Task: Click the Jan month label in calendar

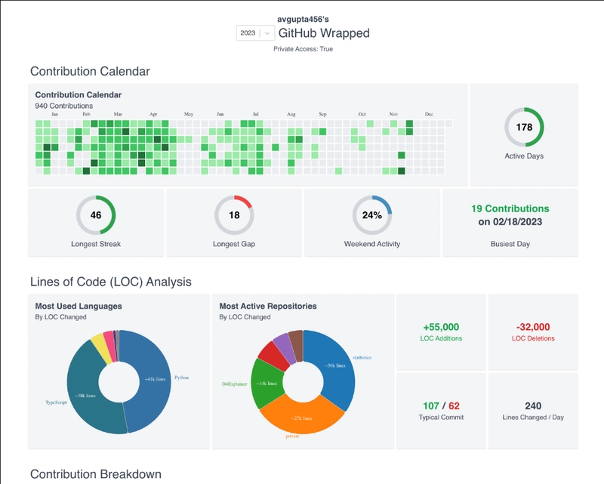Action: coord(54,114)
